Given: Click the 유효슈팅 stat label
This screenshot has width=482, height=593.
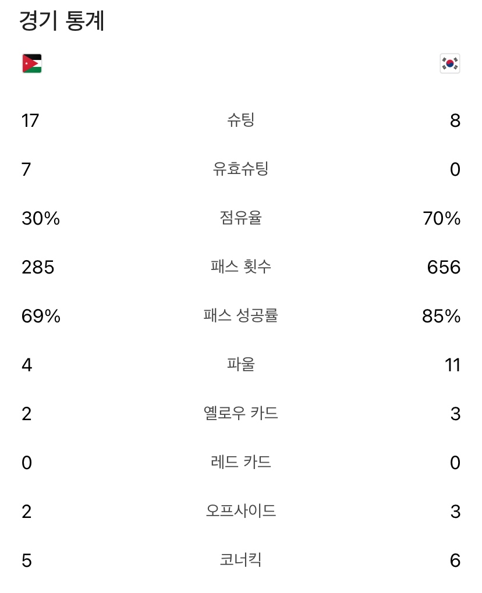Looking at the screenshot, I should [x=241, y=169].
